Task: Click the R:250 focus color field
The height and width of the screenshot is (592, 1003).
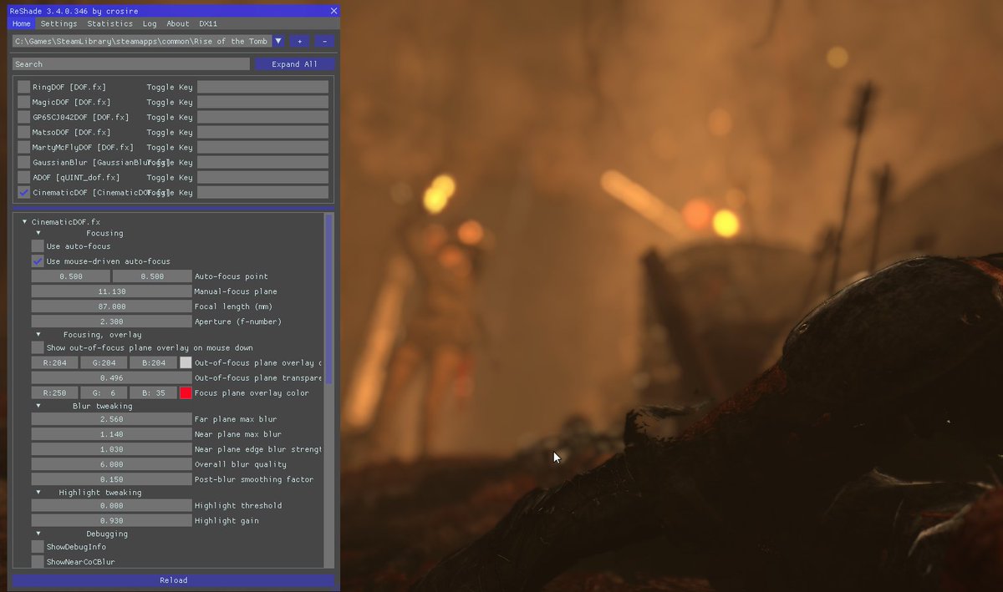Action: click(x=54, y=392)
